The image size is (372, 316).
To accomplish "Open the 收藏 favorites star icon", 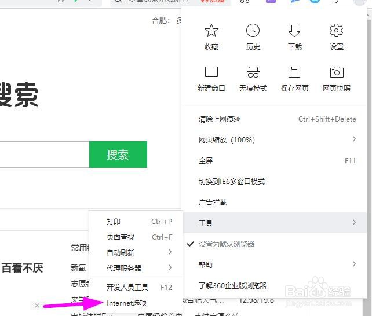I will pyautogui.click(x=211, y=31).
